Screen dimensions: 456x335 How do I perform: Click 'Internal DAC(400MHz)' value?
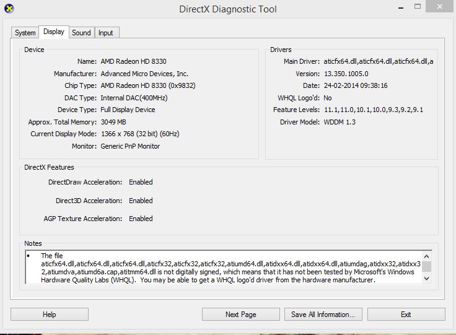(x=134, y=98)
